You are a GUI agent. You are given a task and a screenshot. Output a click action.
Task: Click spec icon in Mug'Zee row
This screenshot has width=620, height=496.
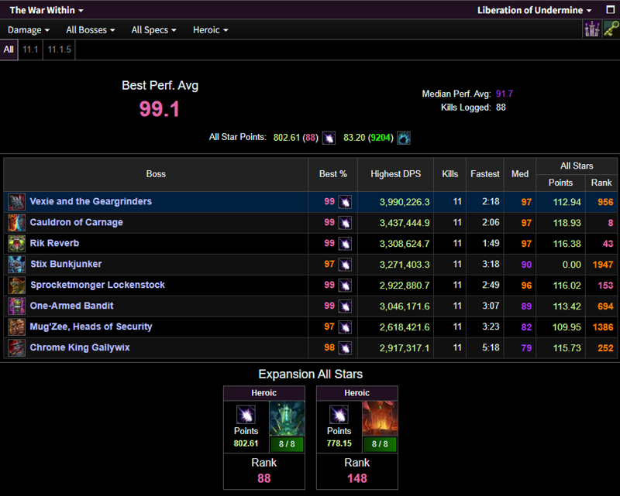345,327
